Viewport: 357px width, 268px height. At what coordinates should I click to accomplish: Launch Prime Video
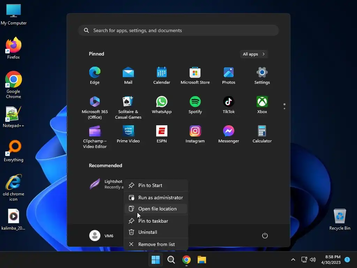128,134
